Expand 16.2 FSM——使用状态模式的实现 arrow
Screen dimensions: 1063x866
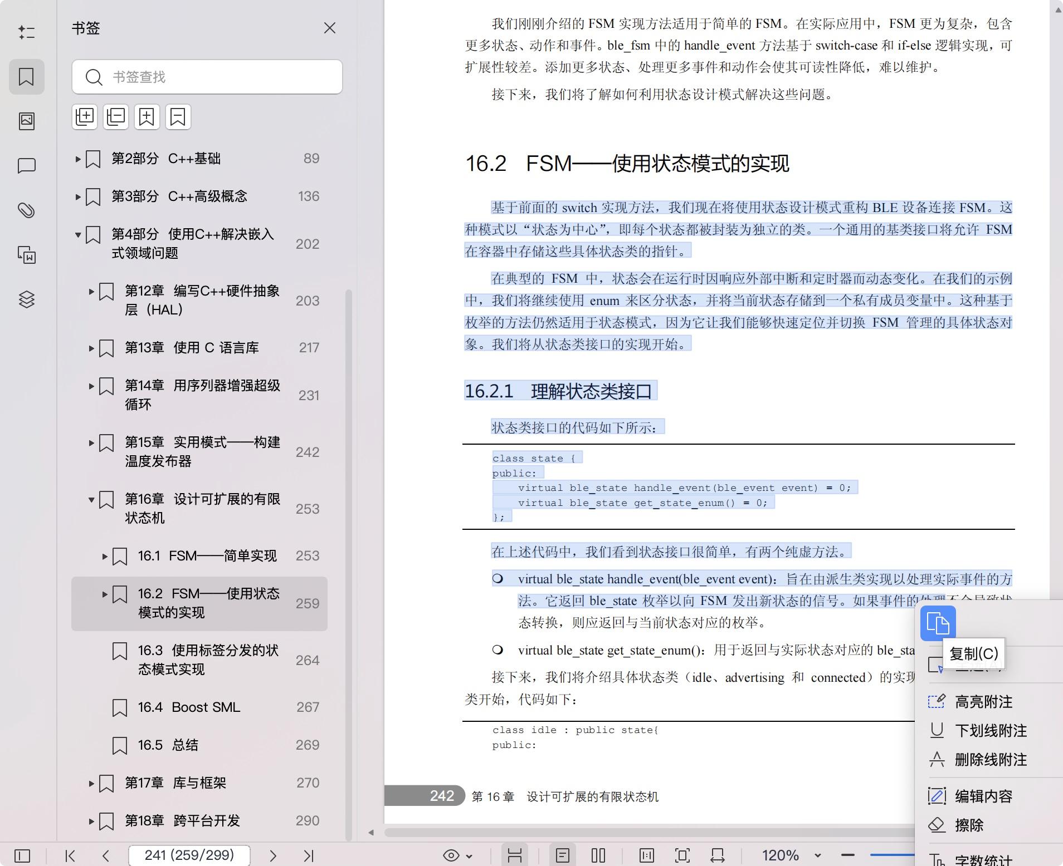pos(105,594)
